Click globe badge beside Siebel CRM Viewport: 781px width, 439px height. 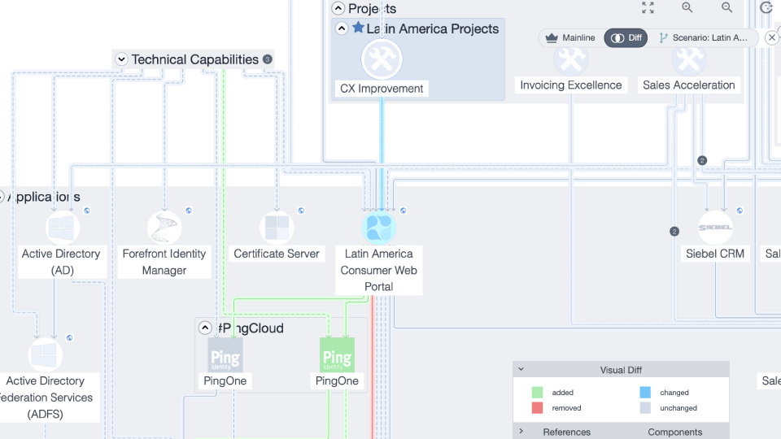coord(740,211)
